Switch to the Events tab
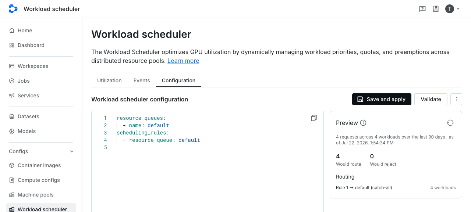The height and width of the screenshot is (212, 471). coord(142,80)
